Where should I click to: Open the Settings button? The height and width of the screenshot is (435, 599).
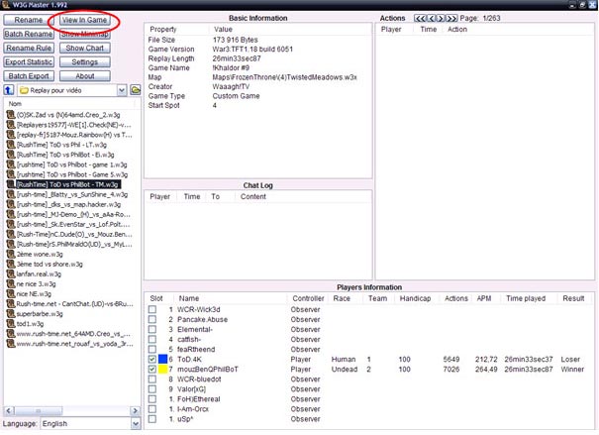click(x=85, y=61)
